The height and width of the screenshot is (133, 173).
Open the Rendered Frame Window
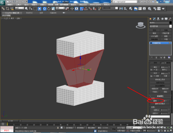tap(159, 9)
